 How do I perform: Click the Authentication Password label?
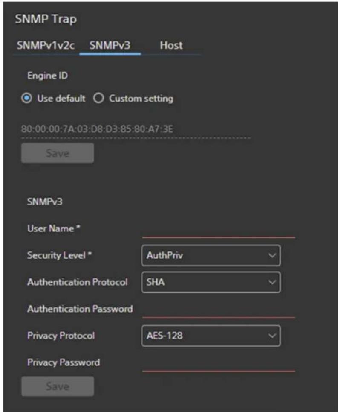click(x=80, y=309)
